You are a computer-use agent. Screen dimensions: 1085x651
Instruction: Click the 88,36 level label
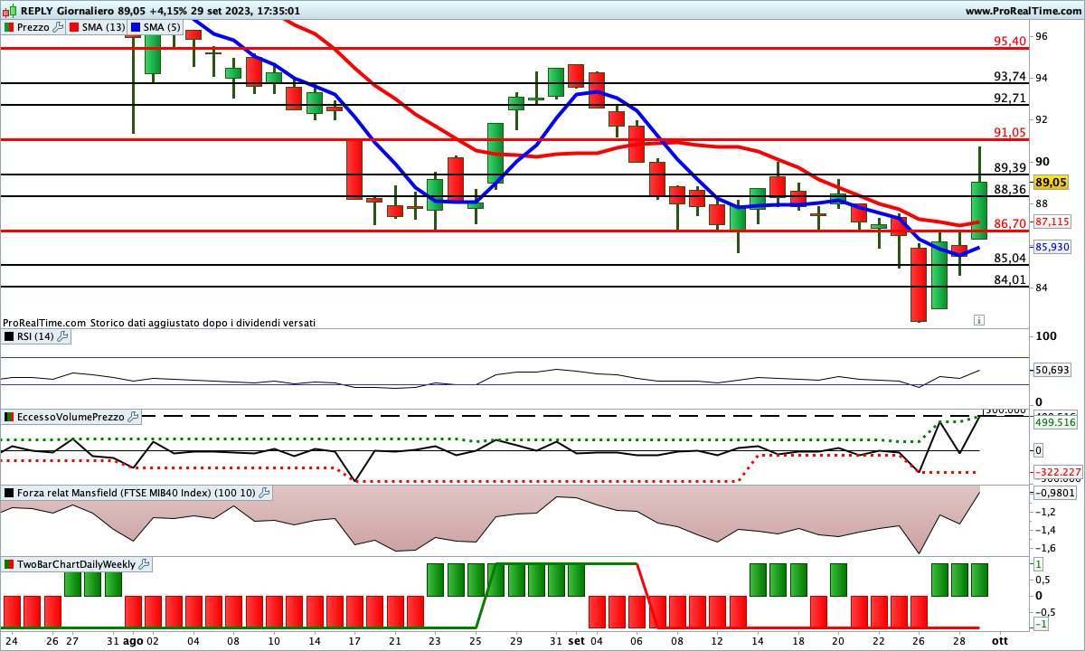(1010, 189)
